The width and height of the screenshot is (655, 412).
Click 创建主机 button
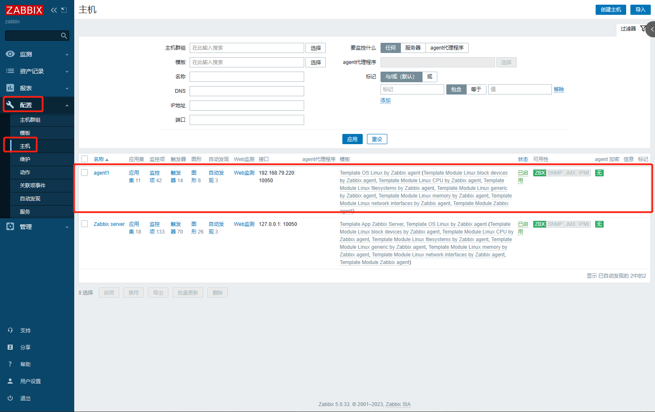(610, 10)
